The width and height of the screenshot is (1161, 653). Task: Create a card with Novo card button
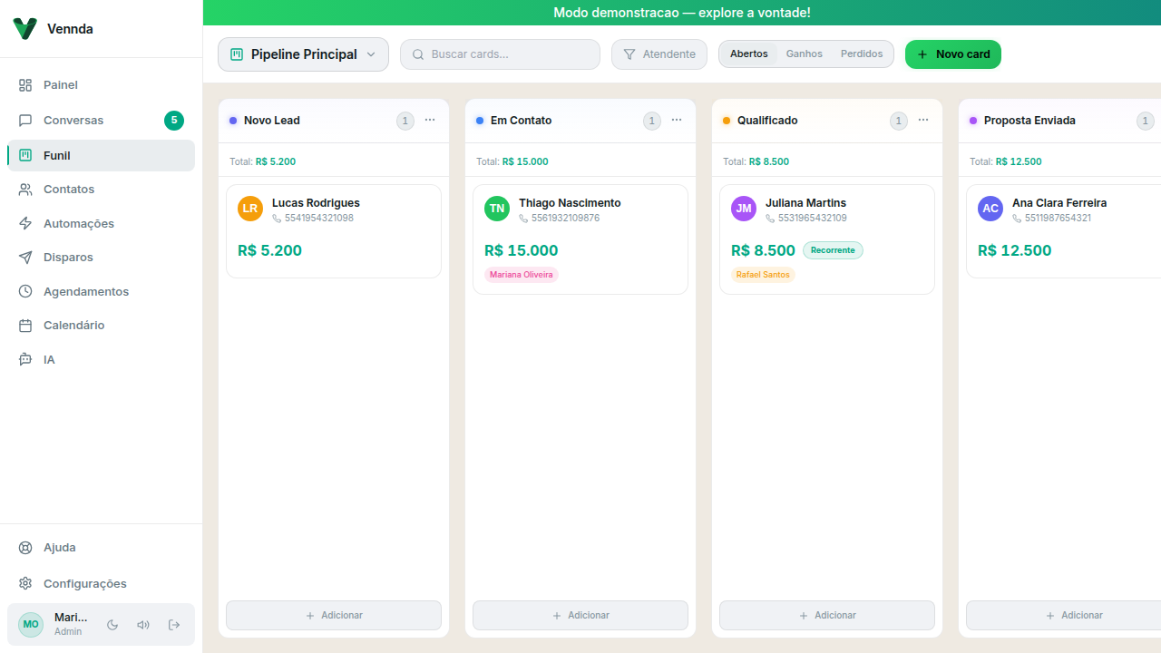pyautogui.click(x=952, y=54)
